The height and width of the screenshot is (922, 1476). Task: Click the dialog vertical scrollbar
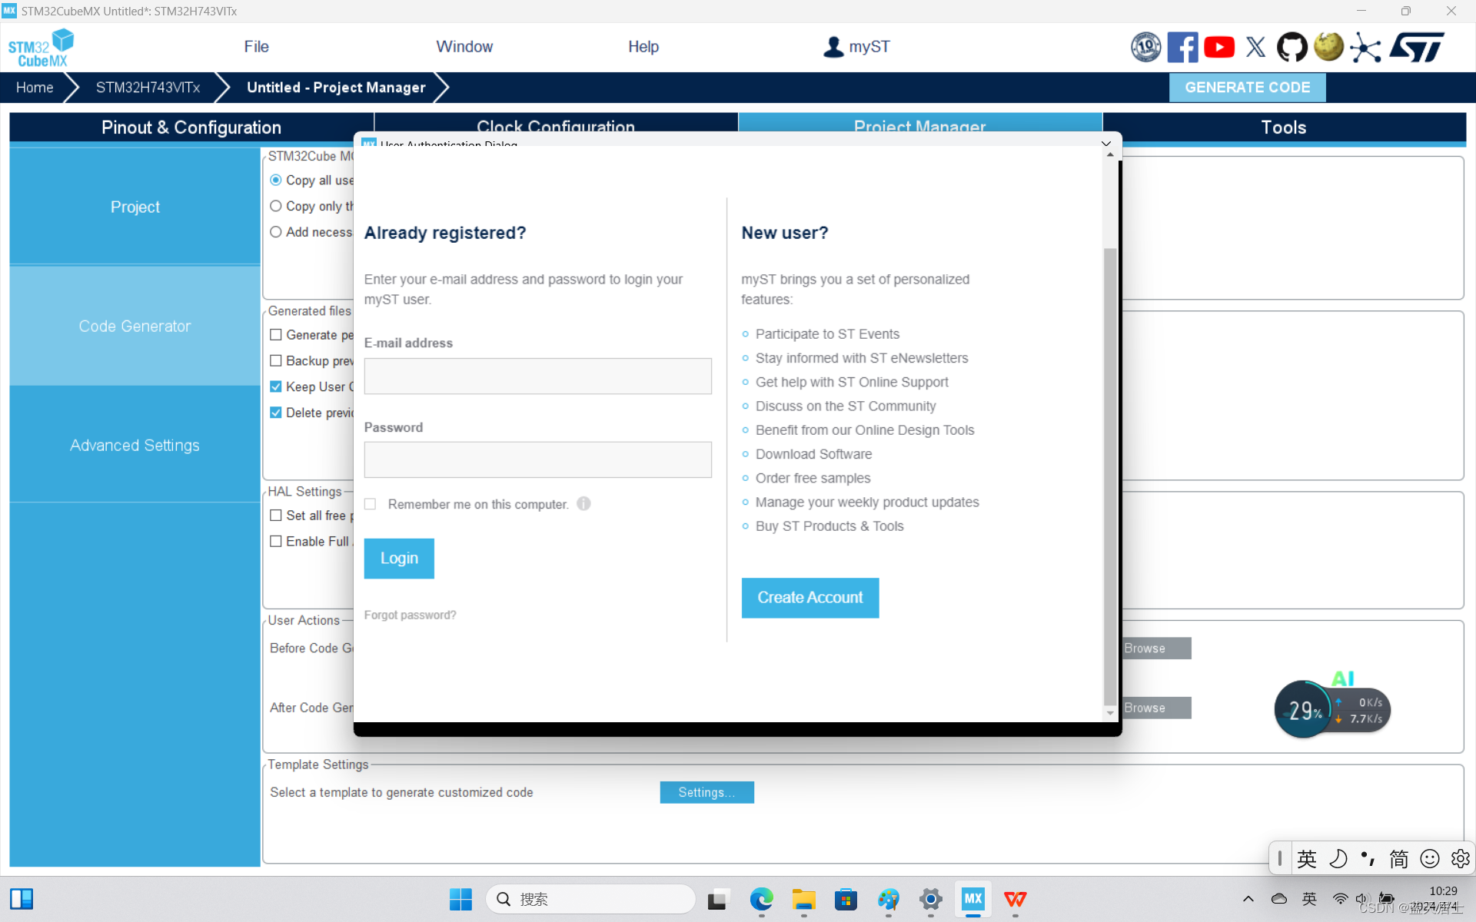(1109, 476)
